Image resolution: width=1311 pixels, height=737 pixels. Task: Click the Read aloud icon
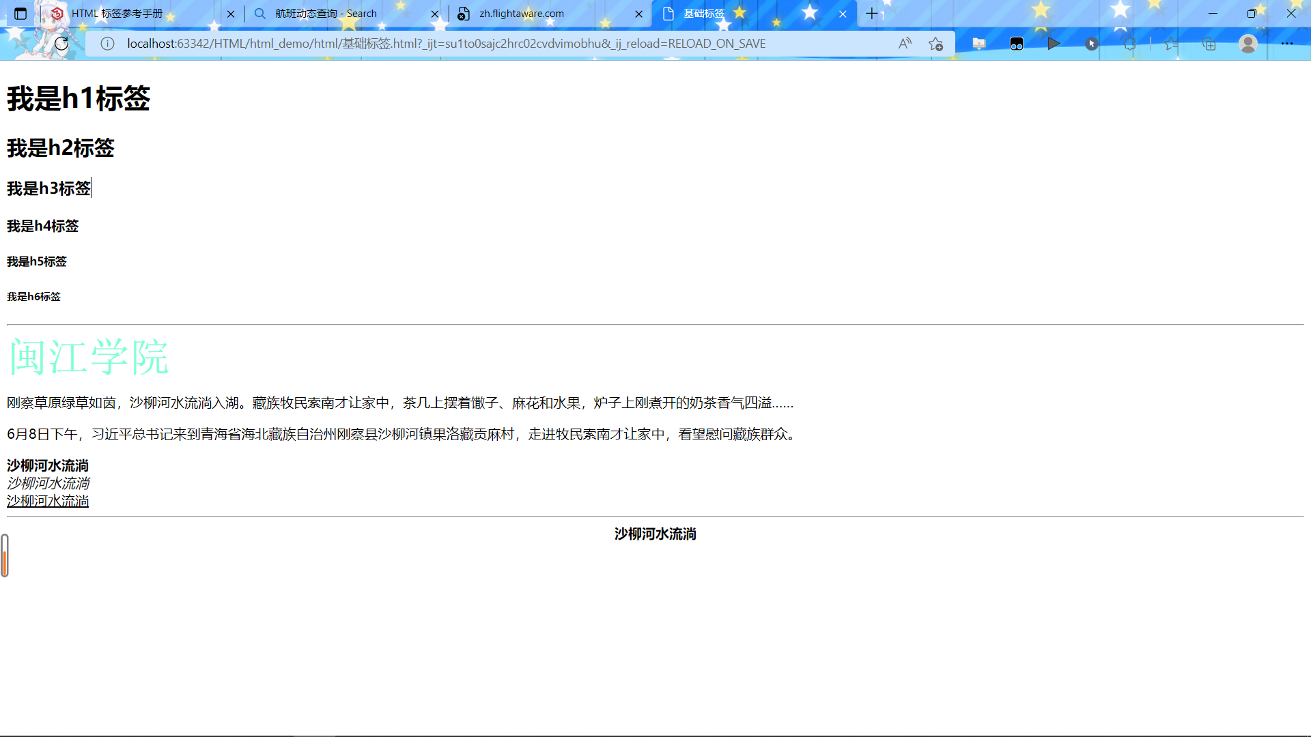click(x=905, y=44)
